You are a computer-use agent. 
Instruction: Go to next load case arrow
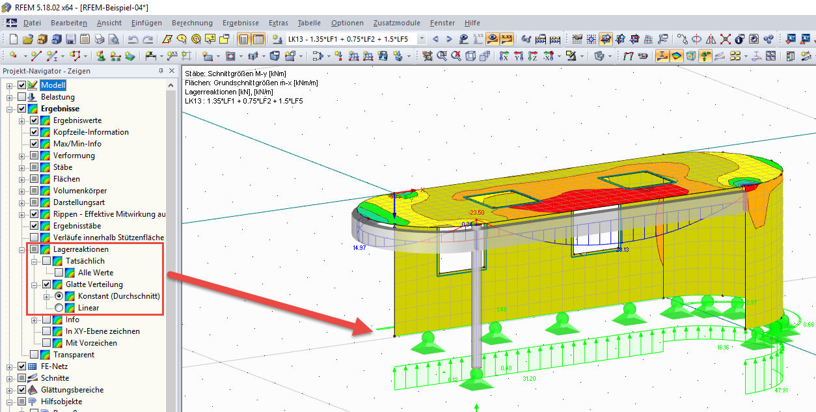coord(449,39)
